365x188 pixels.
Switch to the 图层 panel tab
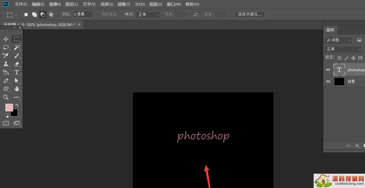pos(330,30)
